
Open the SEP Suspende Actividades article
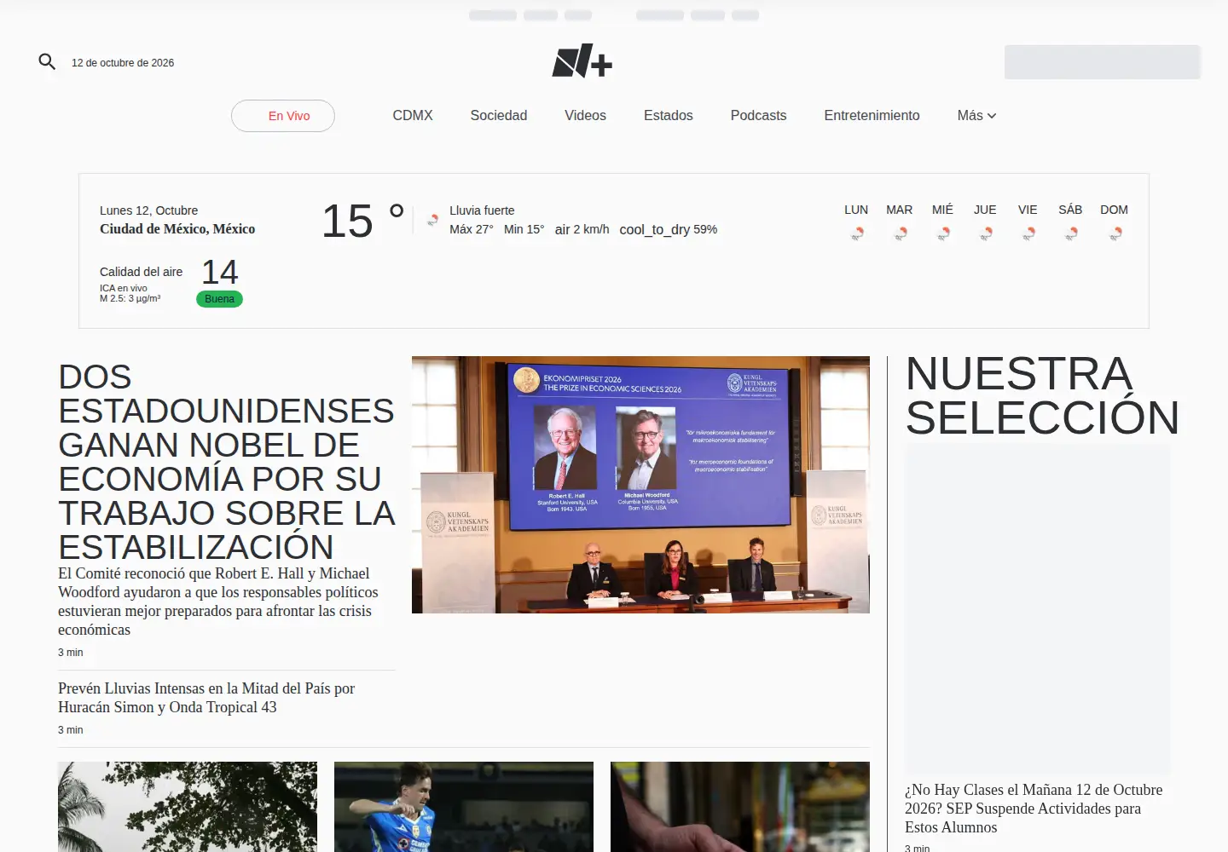click(x=1034, y=809)
